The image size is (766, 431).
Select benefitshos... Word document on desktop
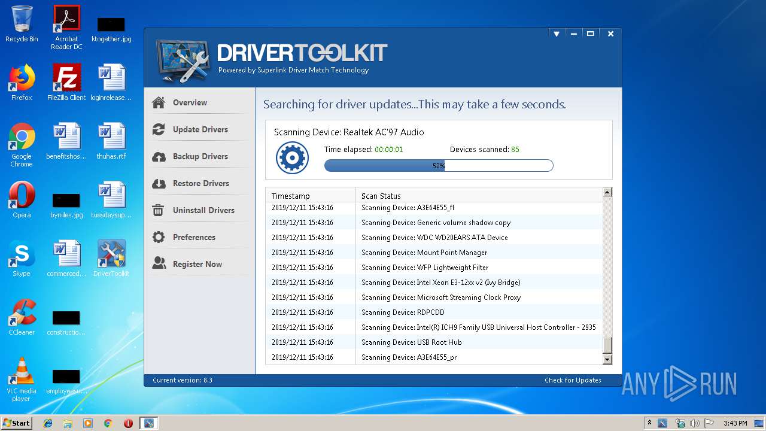click(66, 141)
